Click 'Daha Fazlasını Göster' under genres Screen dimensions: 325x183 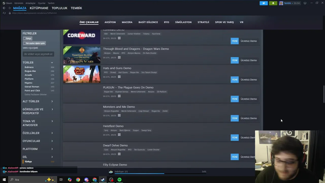pos(36,95)
